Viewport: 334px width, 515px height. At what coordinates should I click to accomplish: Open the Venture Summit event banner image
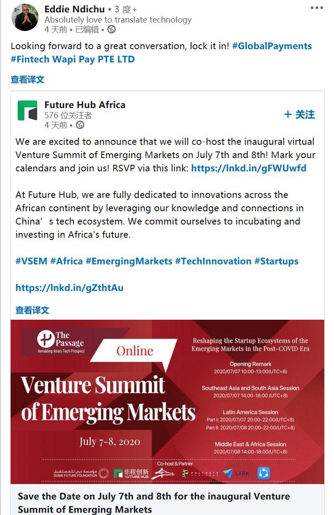tap(167, 401)
